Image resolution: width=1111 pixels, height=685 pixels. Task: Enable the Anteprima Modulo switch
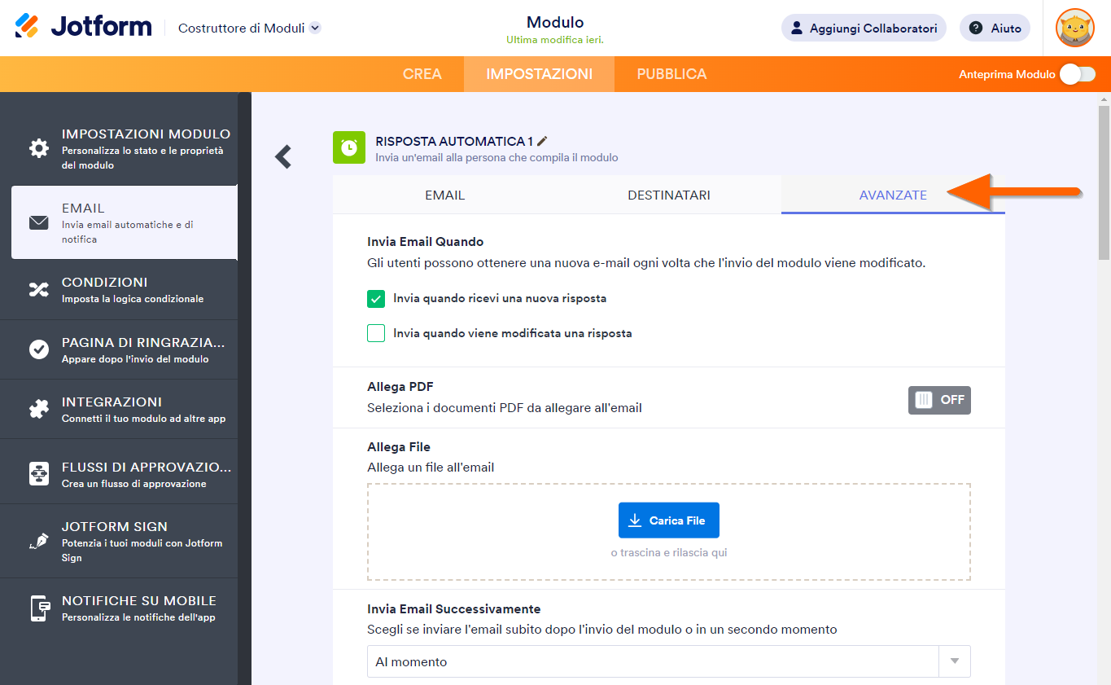(1077, 74)
